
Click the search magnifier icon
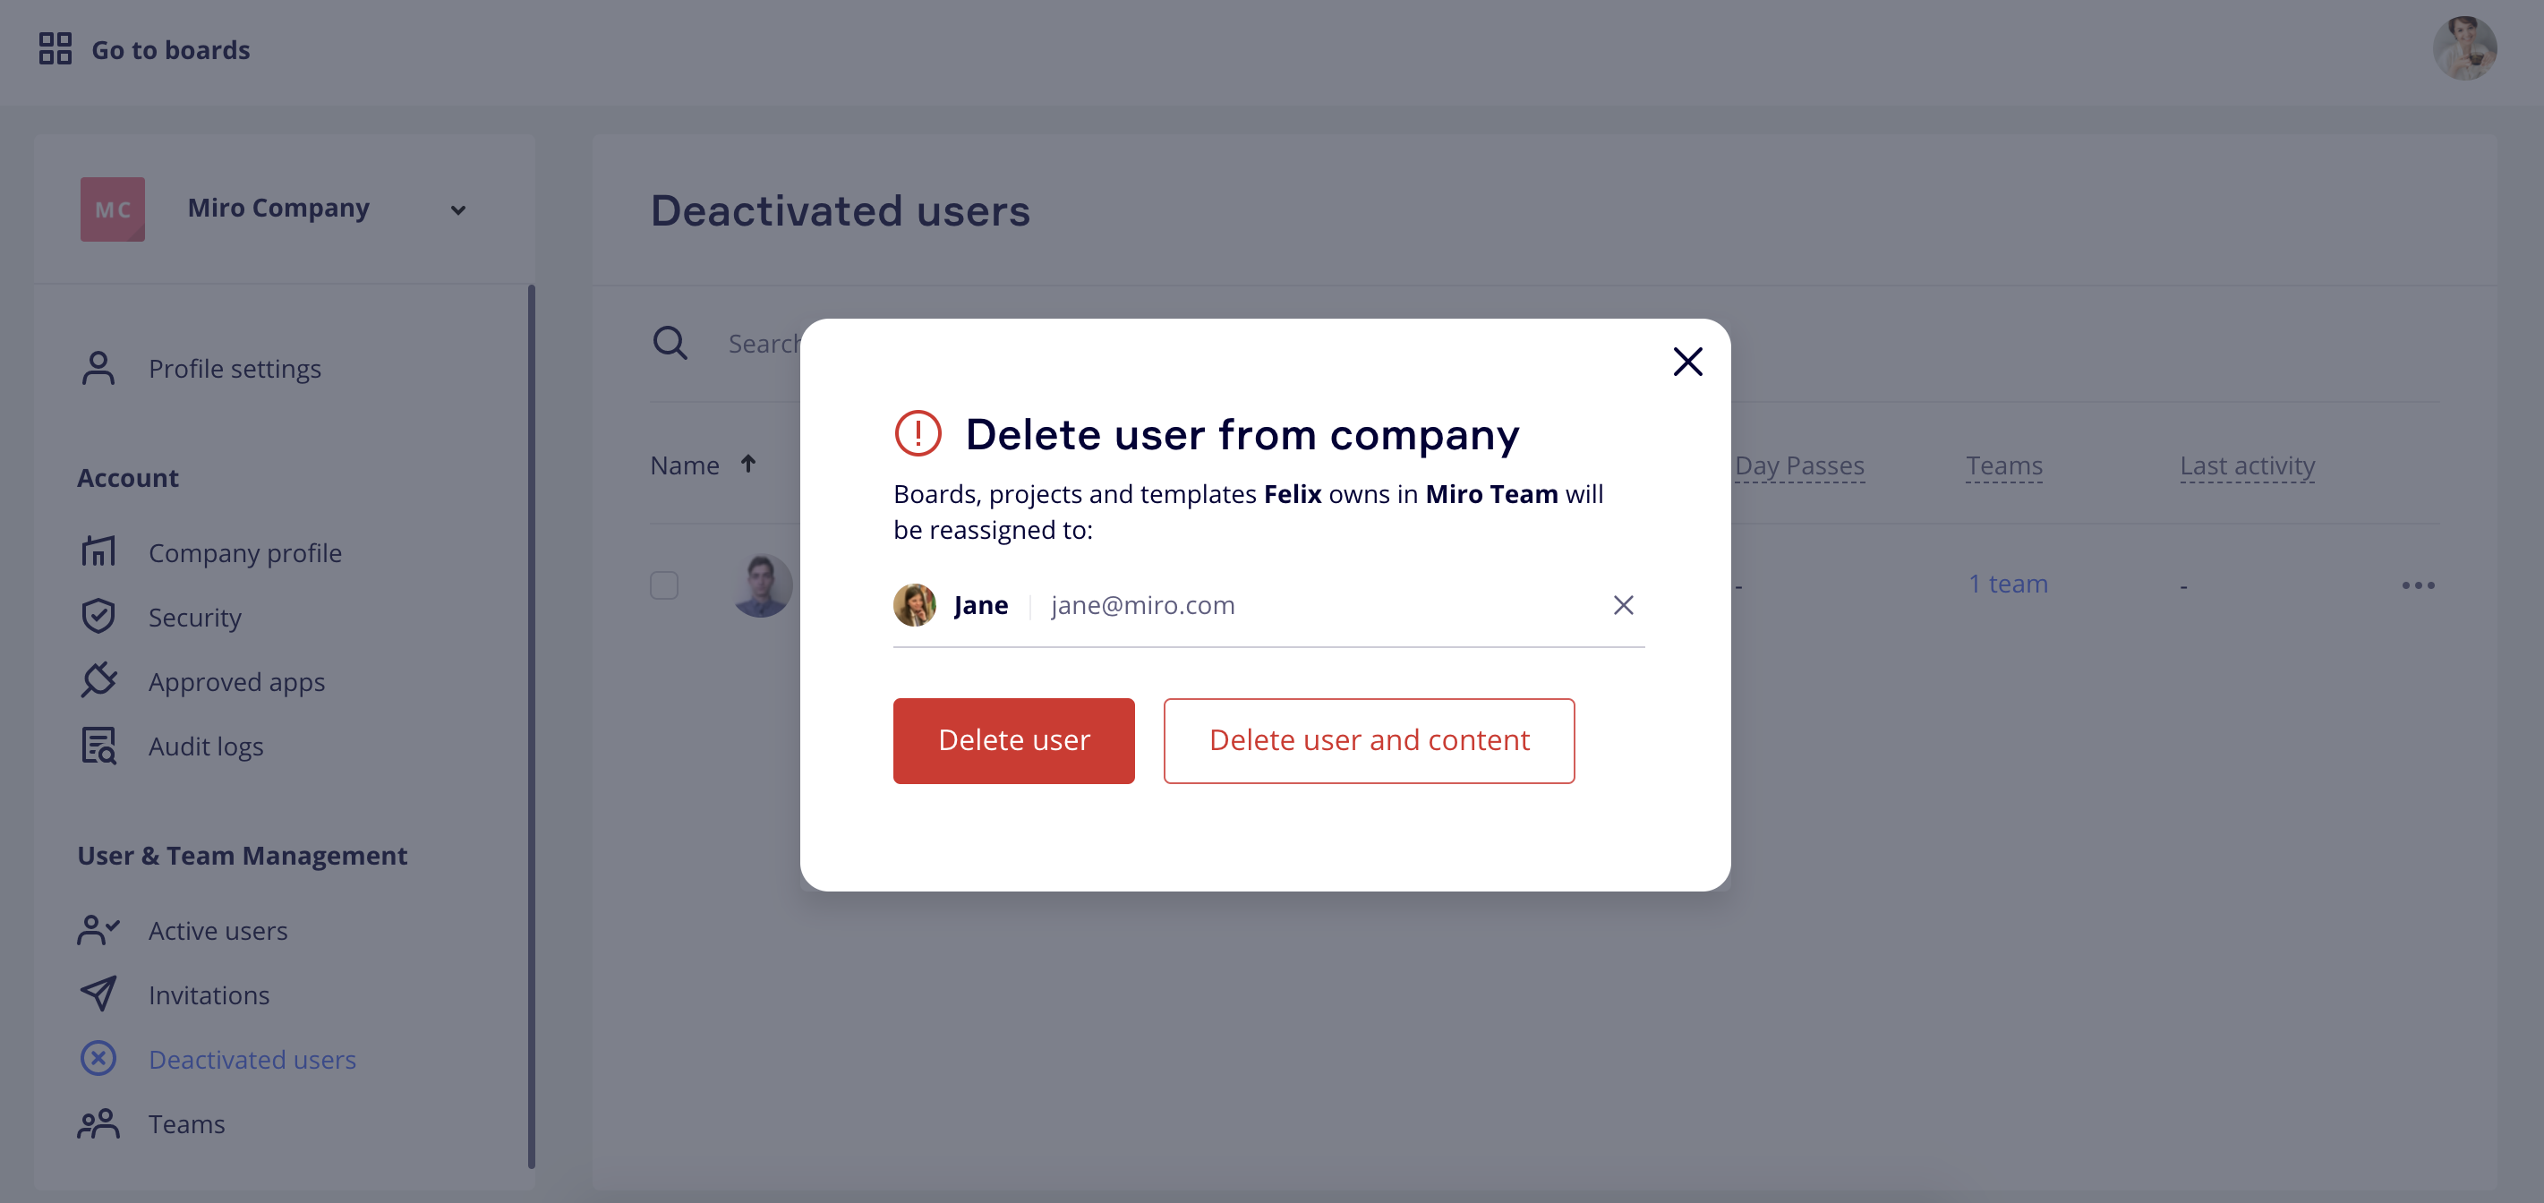670,343
